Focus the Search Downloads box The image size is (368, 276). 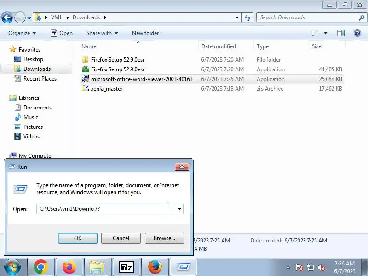click(x=307, y=17)
